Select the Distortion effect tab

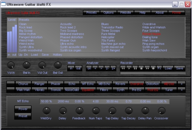tap(153, 84)
